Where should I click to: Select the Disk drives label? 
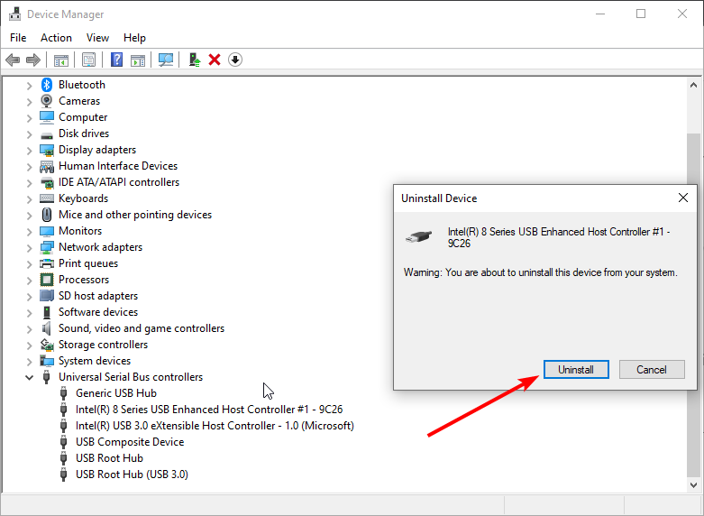(84, 134)
